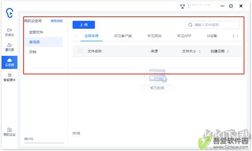Screen dimensions: 252x151
Task: Click the app logo icon in sidebar
Action: pyautogui.click(x=10, y=13)
